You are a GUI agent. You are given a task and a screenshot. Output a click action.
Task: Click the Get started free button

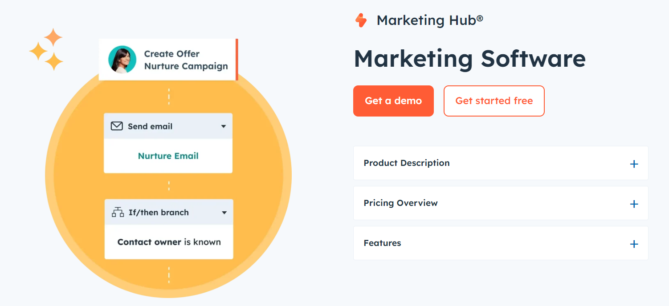[494, 101]
